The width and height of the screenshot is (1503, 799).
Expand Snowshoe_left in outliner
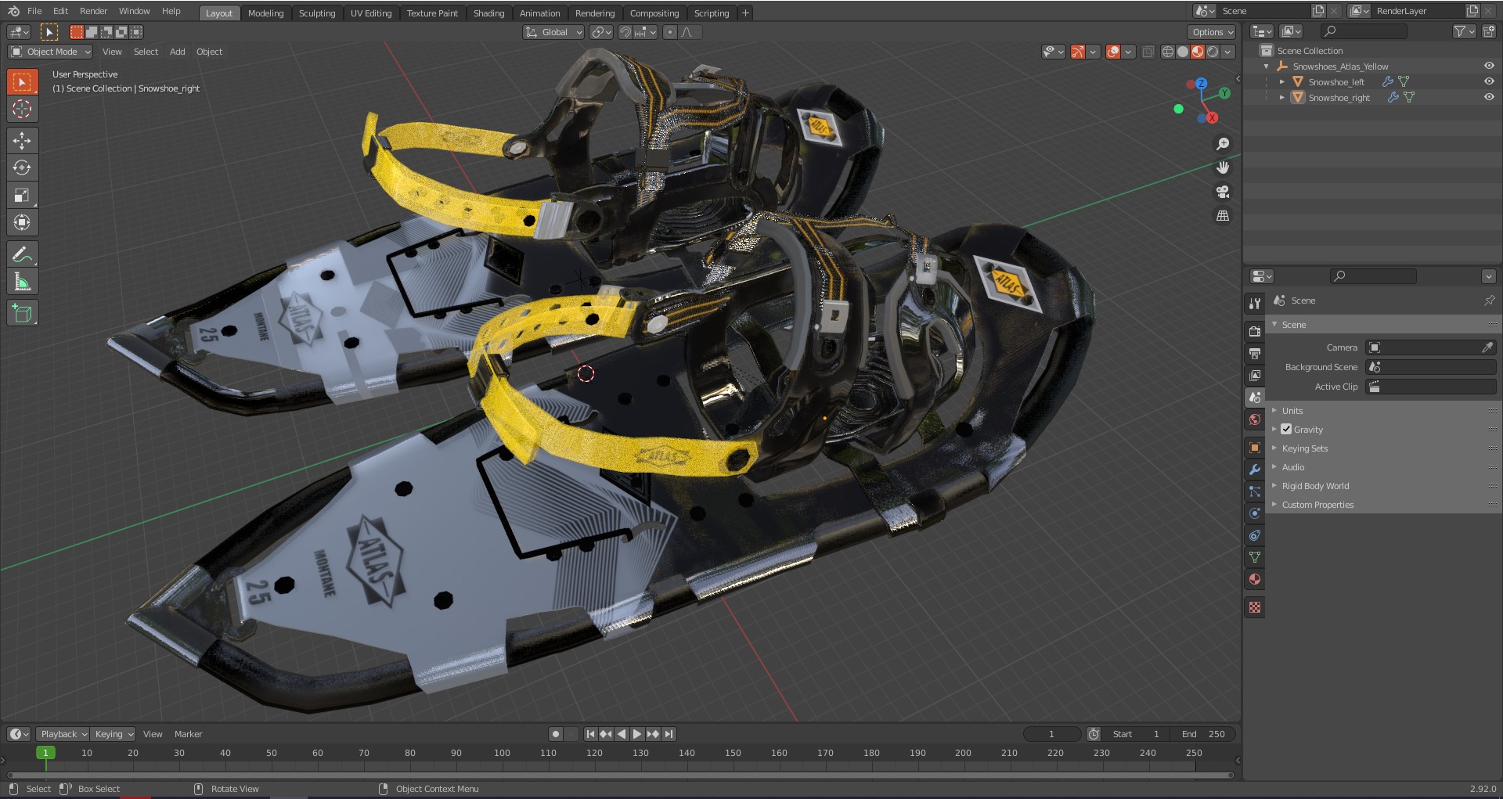[1282, 81]
